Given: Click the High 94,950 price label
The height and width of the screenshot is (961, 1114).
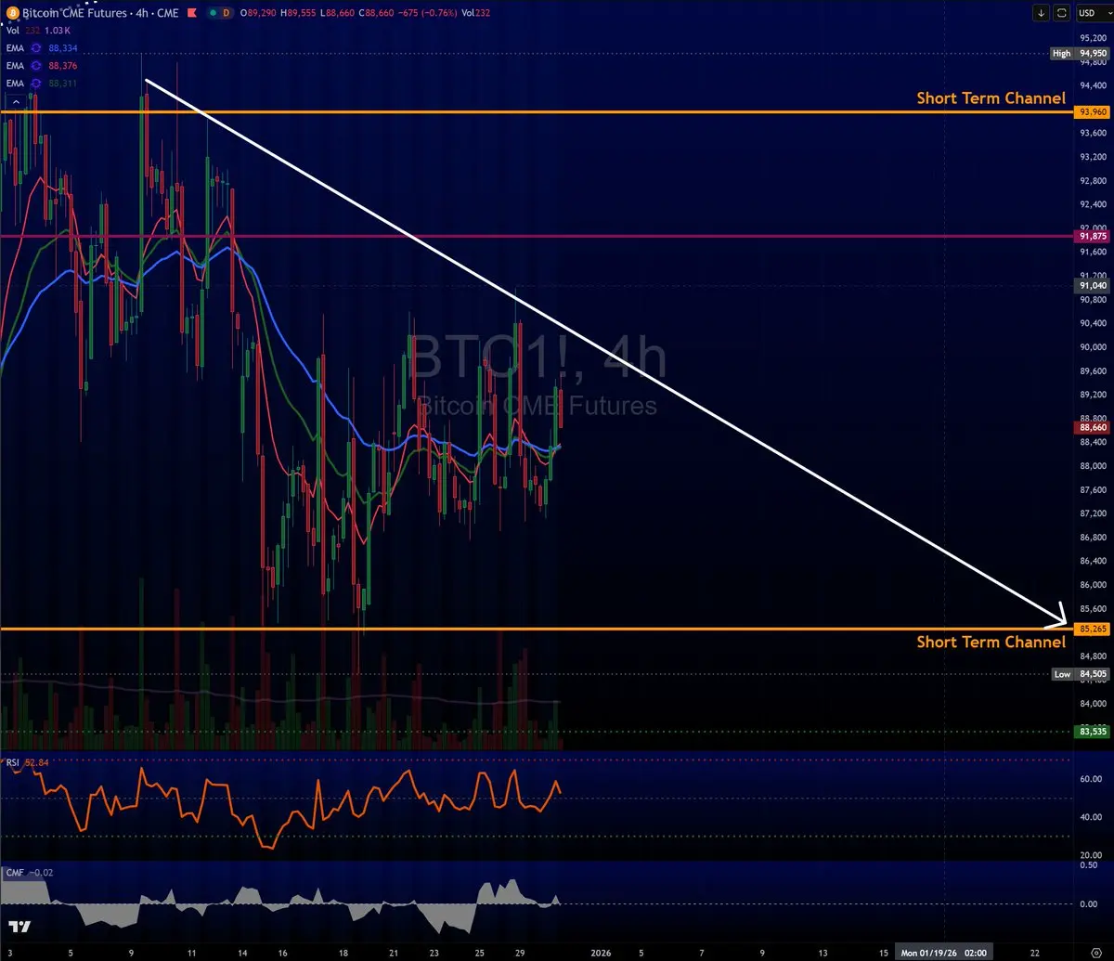Looking at the screenshot, I should [1080, 53].
